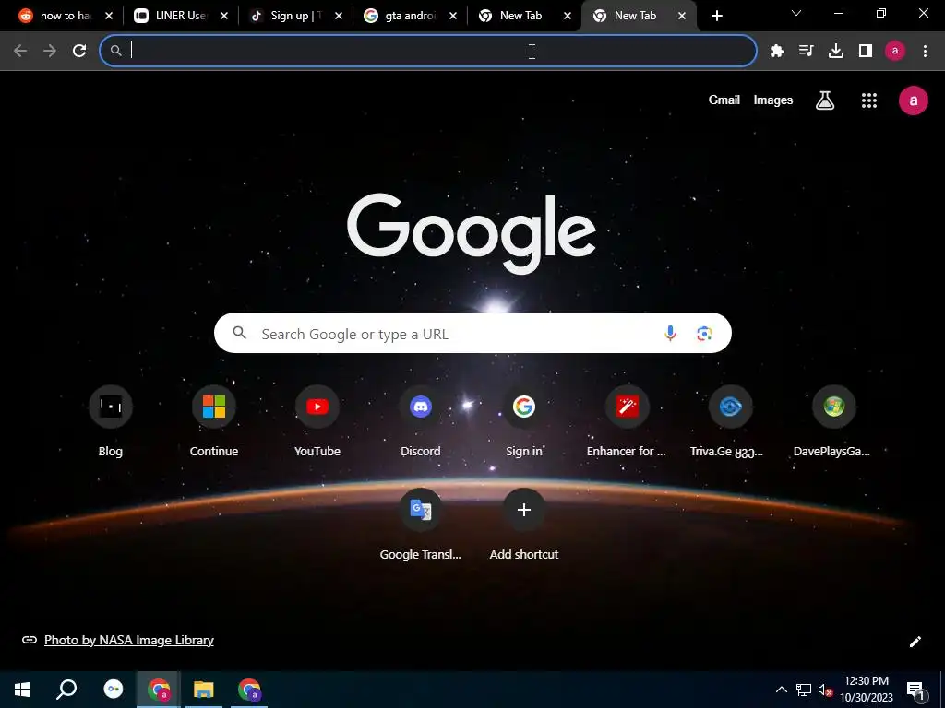Viewport: 945px width, 708px height.
Task: Show hidden system tray icons
Action: [781, 690]
